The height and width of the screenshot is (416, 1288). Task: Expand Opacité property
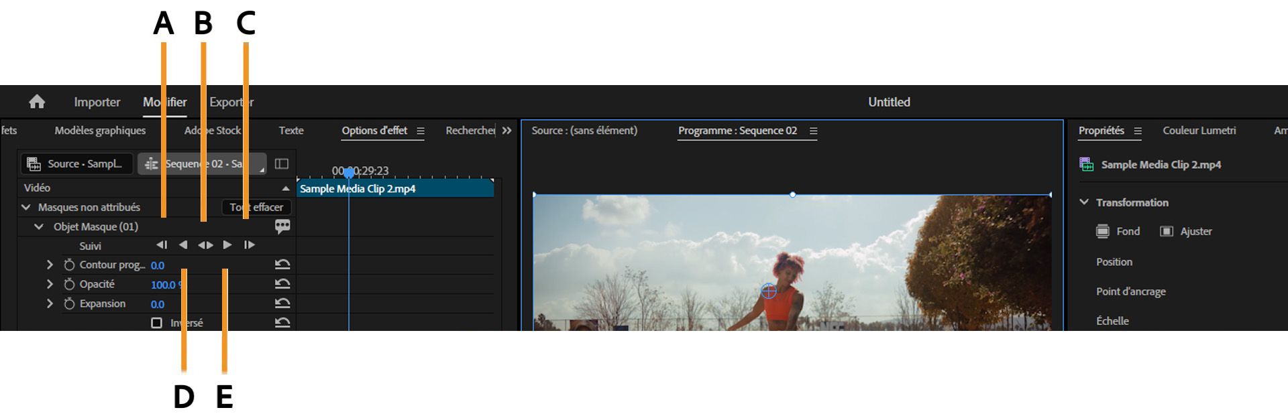pos(50,284)
